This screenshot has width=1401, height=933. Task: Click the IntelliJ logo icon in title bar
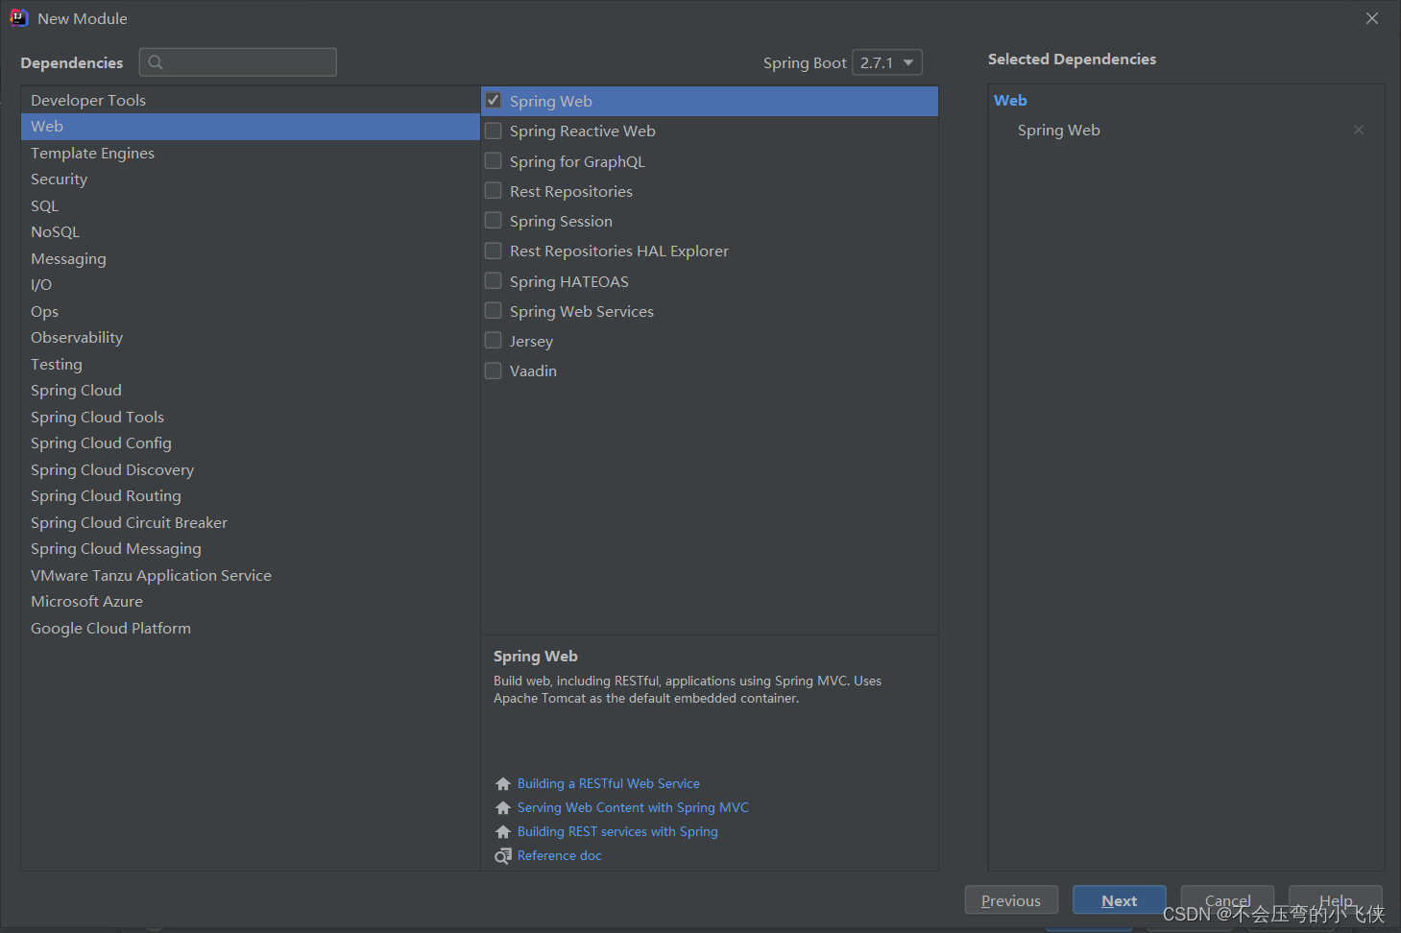point(18,18)
